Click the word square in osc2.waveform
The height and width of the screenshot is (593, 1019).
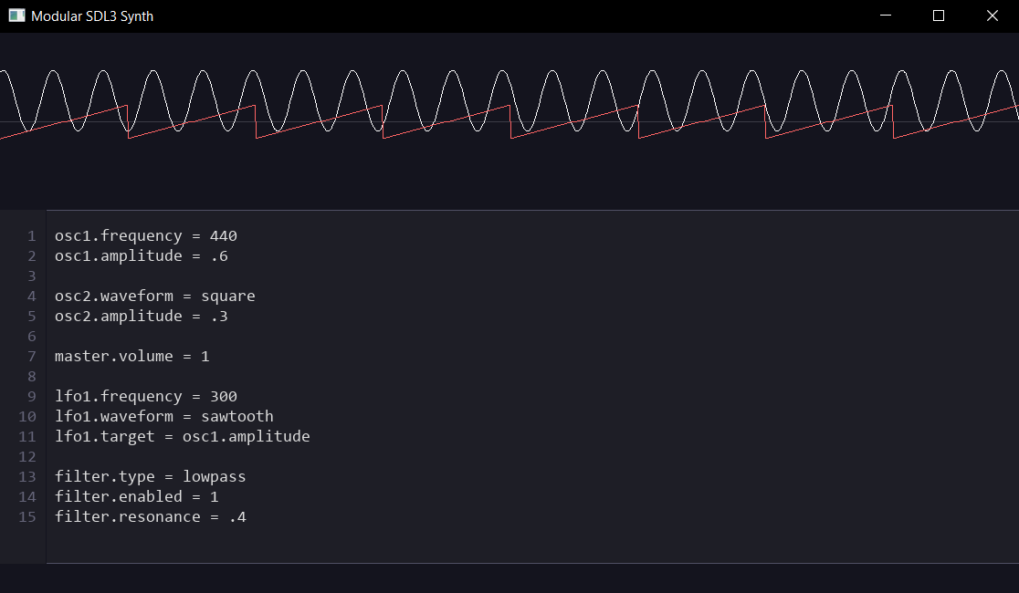(227, 296)
